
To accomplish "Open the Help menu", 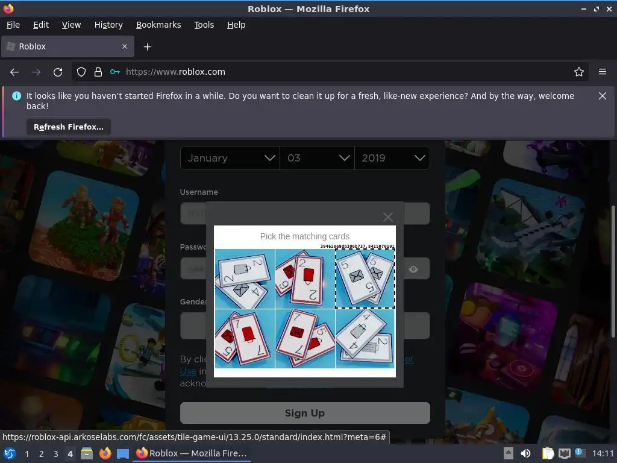I will tap(236, 25).
